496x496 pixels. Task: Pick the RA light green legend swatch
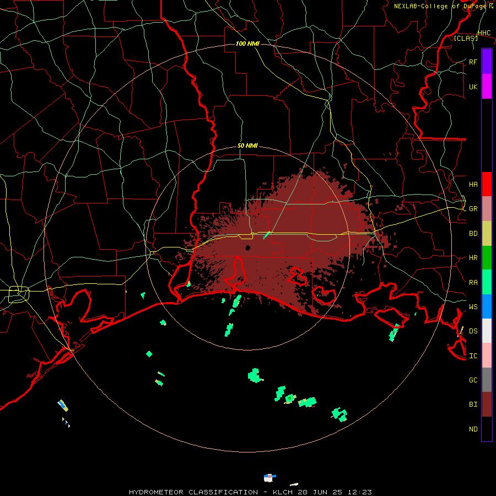[487, 282]
